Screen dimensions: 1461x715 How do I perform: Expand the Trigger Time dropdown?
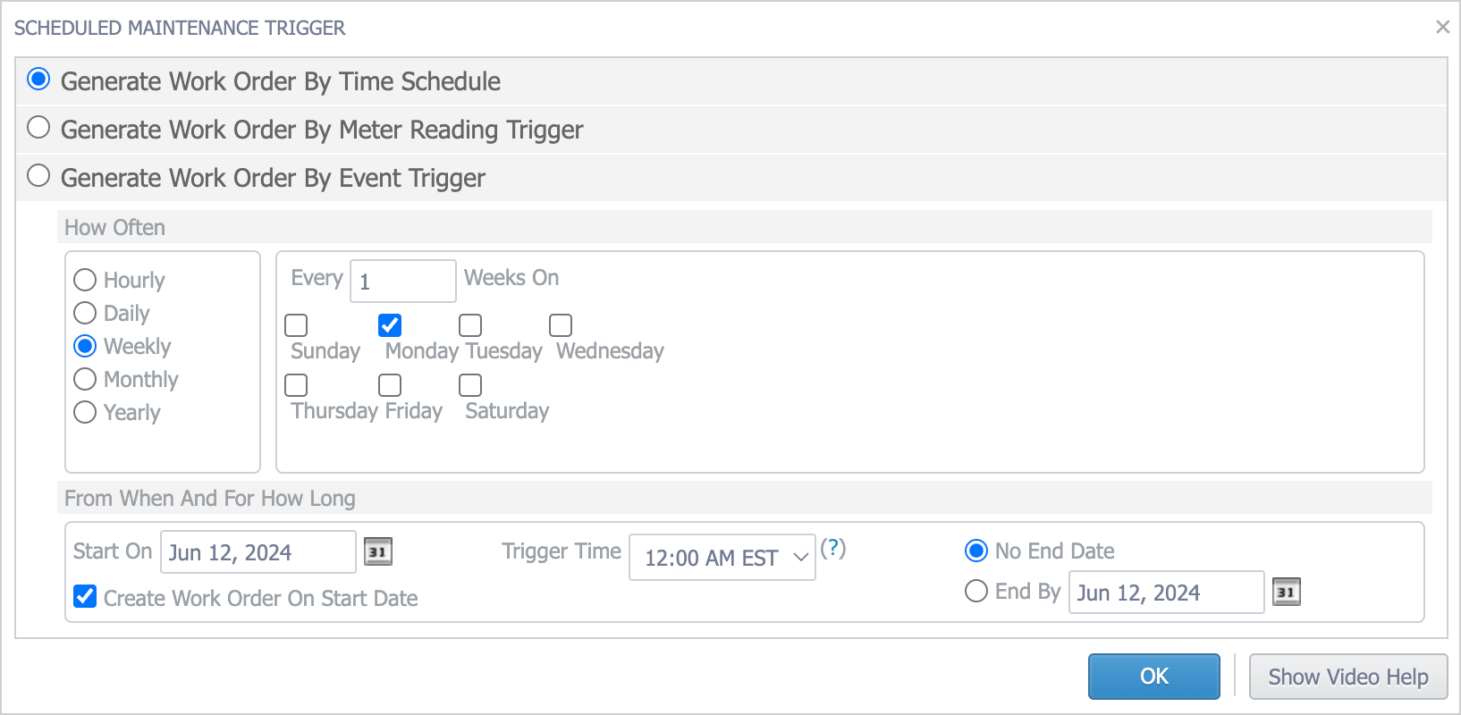point(722,558)
